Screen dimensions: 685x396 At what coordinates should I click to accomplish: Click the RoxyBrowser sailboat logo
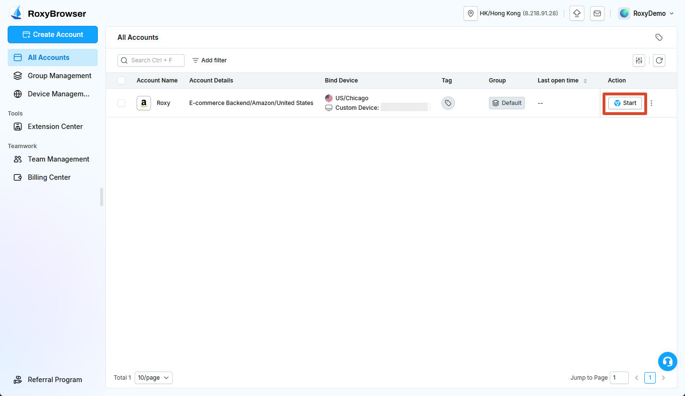pos(16,13)
